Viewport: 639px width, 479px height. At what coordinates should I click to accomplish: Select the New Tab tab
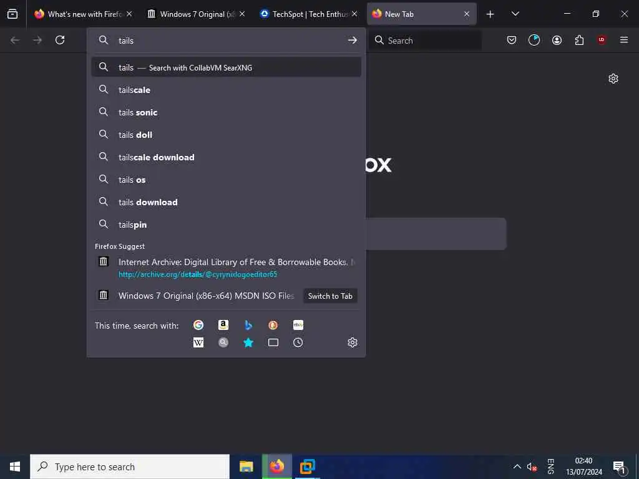[421, 14]
